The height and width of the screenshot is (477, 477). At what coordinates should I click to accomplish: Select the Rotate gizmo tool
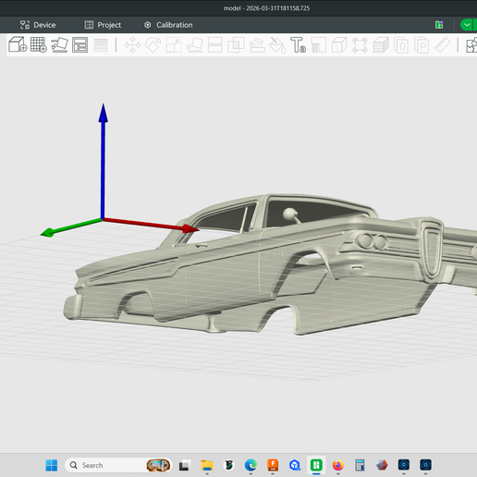point(153,45)
